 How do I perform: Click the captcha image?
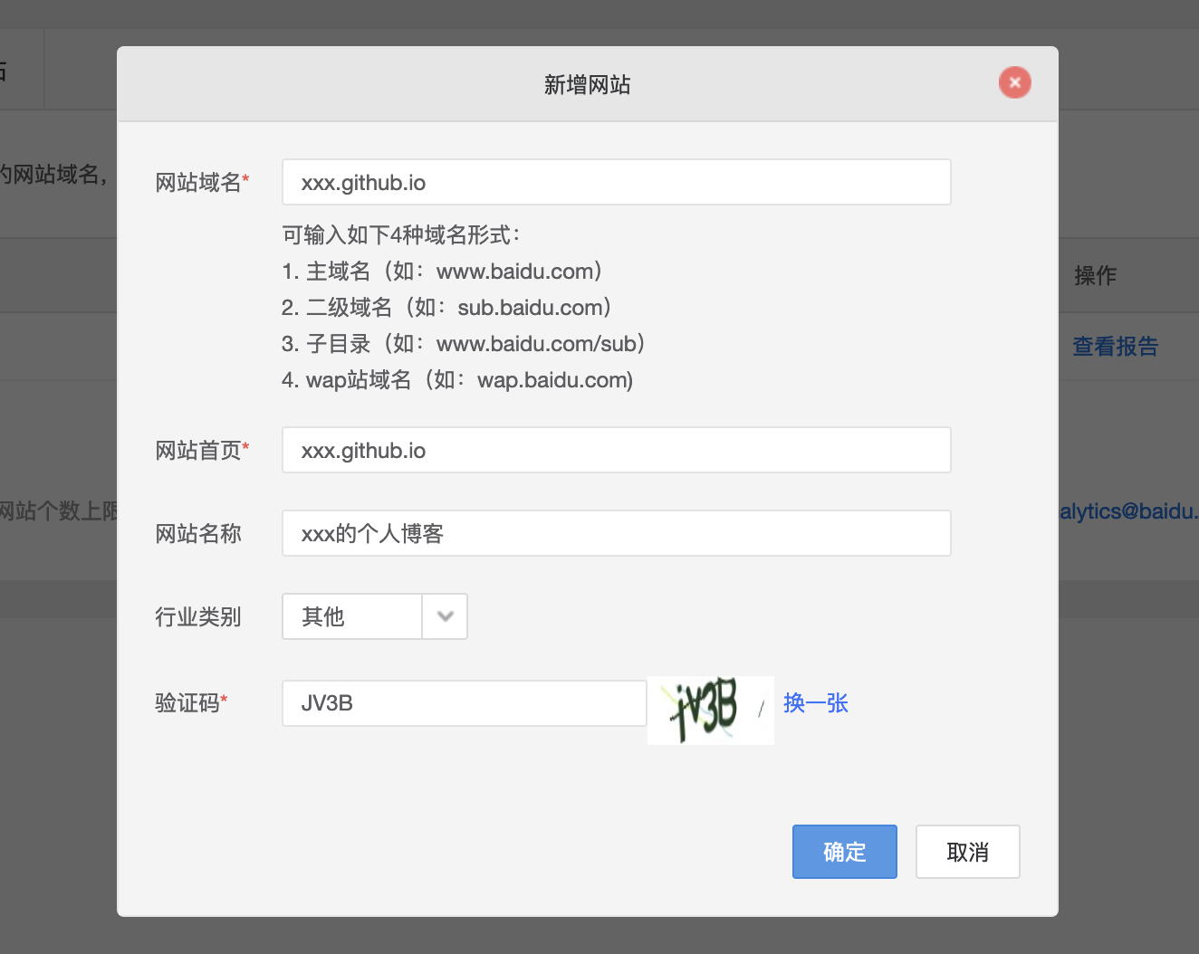tap(710, 710)
